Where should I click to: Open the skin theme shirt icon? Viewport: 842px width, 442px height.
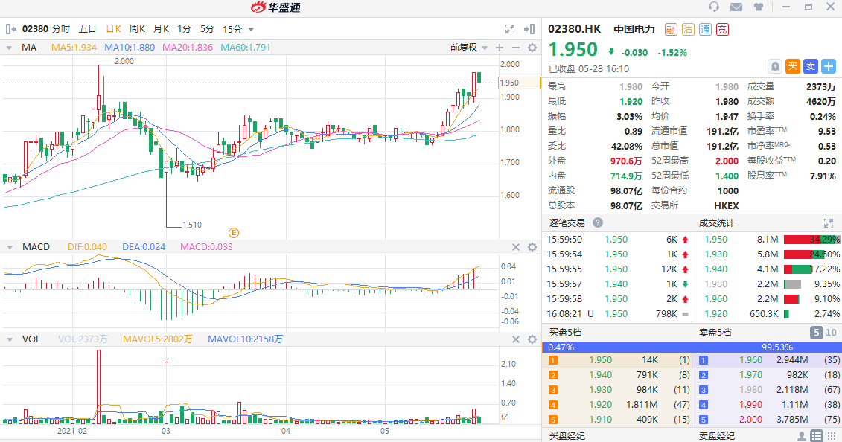(759, 7)
